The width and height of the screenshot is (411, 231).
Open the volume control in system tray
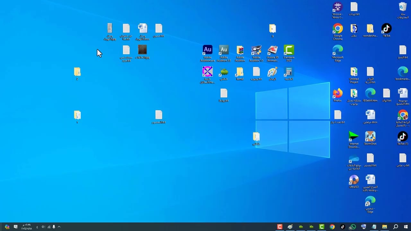(43, 227)
